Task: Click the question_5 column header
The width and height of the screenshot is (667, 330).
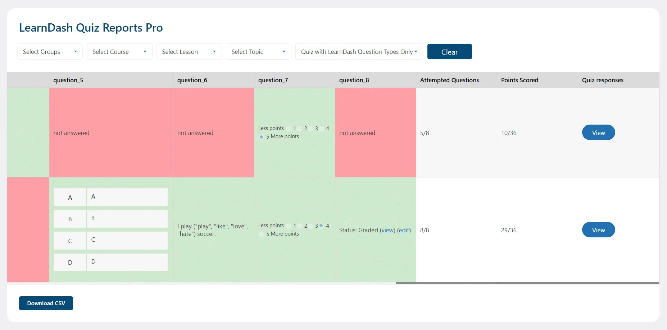Action: [x=68, y=80]
